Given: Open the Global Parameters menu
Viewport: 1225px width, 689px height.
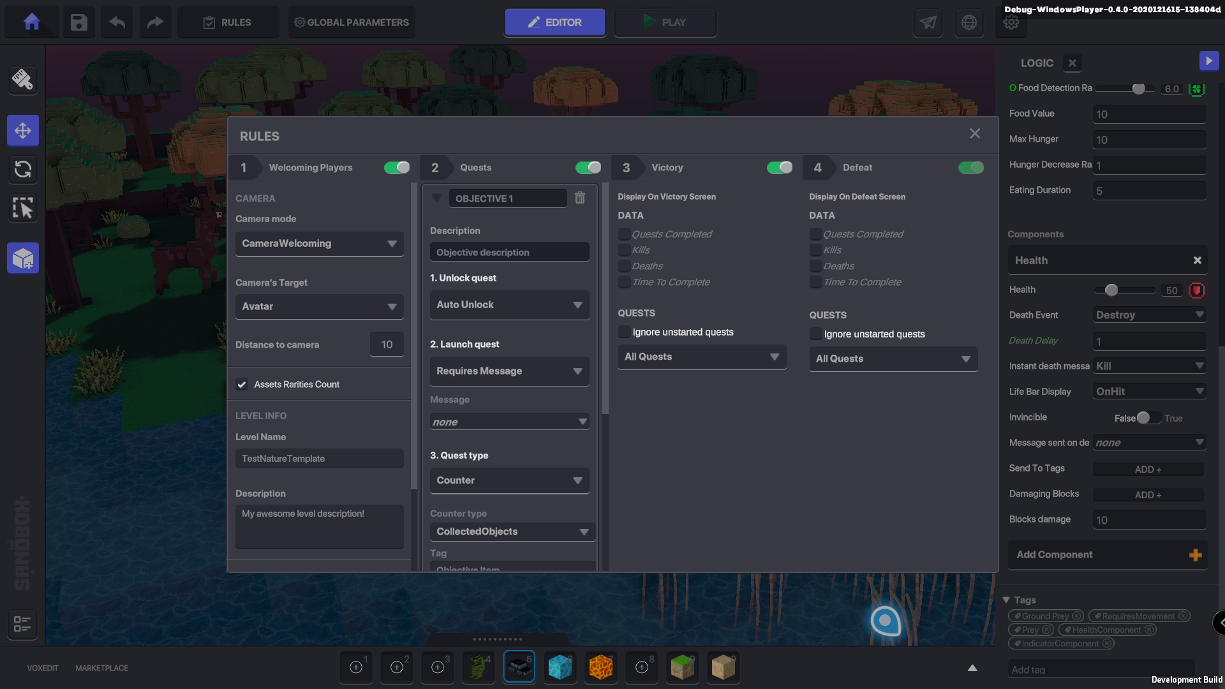Looking at the screenshot, I should 352,22.
